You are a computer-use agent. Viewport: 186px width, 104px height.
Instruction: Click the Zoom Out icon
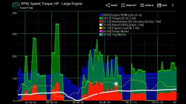tap(123, 5)
